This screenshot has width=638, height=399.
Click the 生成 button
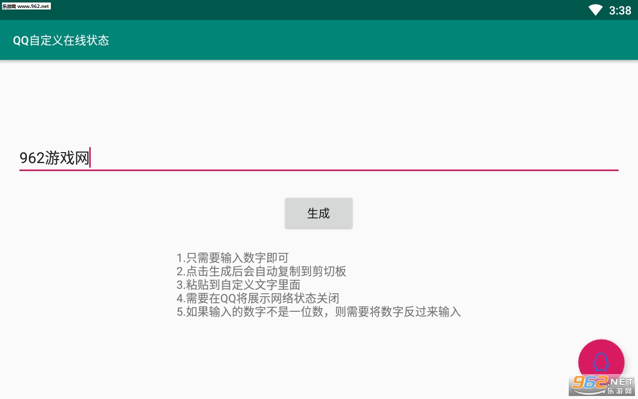[x=319, y=213]
